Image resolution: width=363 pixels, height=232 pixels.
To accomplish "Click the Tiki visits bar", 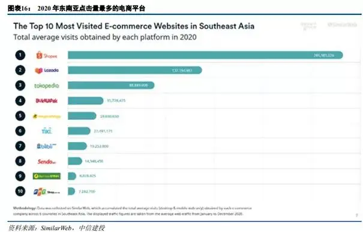I will (79, 131).
